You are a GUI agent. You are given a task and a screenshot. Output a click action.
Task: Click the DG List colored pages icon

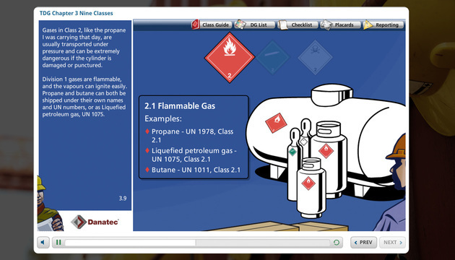pyautogui.click(x=240, y=25)
